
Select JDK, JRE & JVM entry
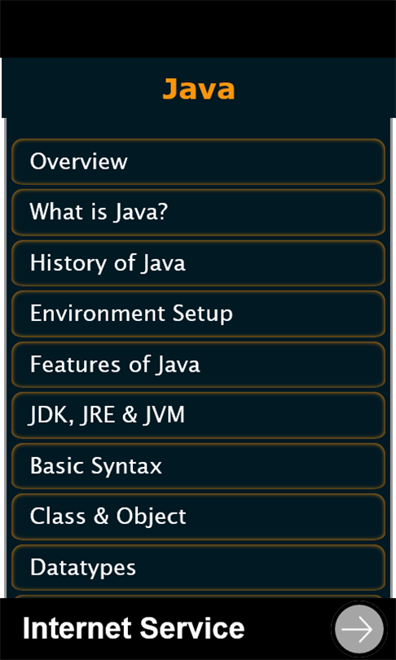click(198, 415)
